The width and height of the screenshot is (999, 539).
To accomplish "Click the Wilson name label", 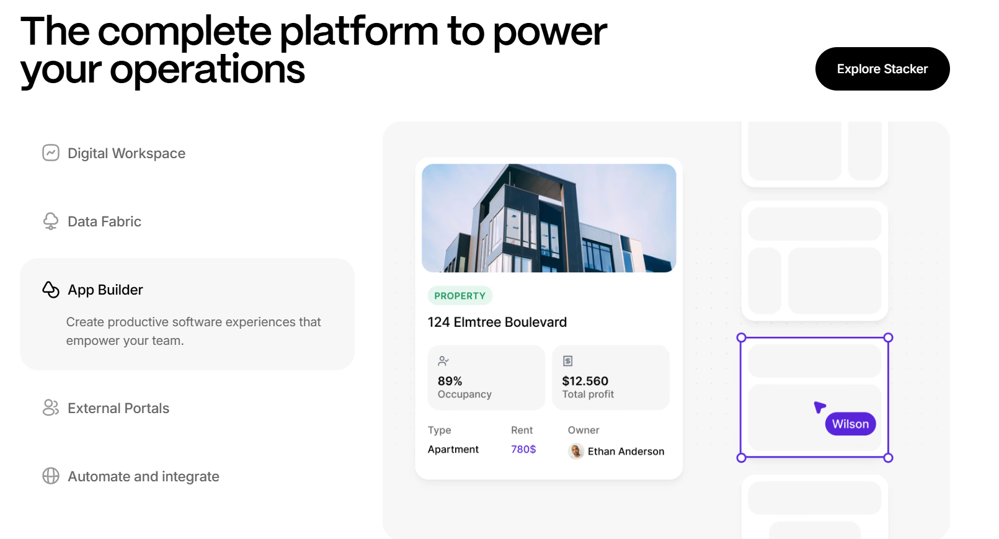I will coord(850,424).
